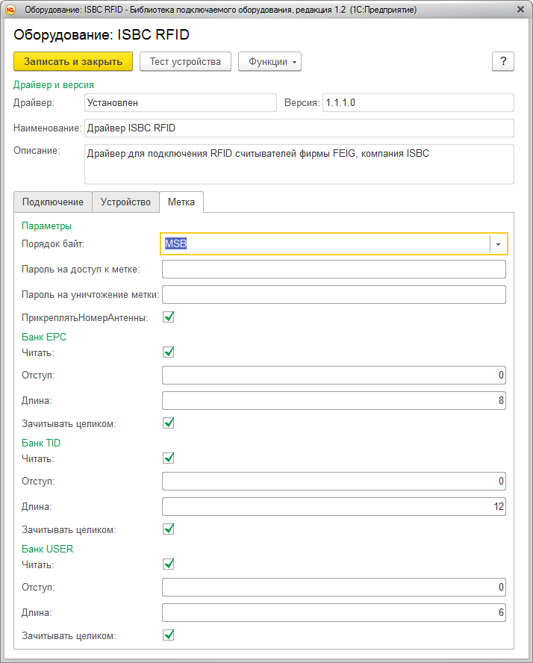Screen dimensions: 533x663
Task: Open help with the '?' button
Action: pyautogui.click(x=503, y=62)
